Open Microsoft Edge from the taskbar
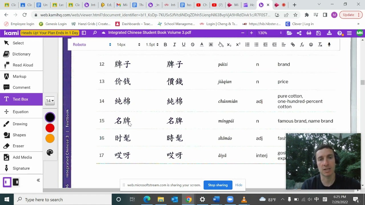 point(147,199)
